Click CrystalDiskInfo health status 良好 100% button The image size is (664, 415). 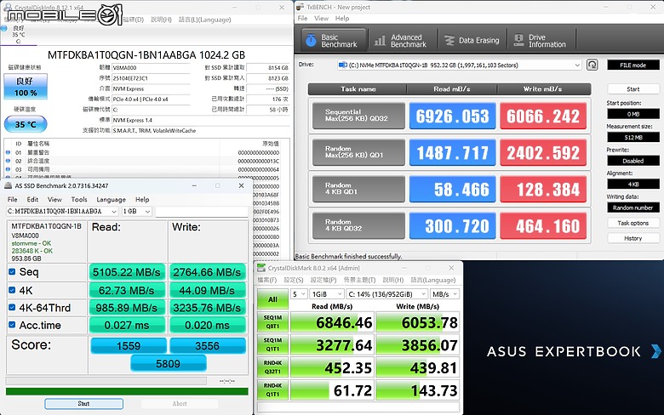click(26, 86)
